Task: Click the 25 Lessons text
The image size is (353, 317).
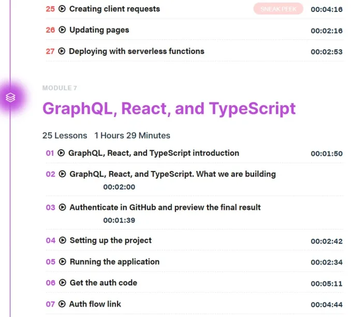Action: pyautogui.click(x=65, y=135)
